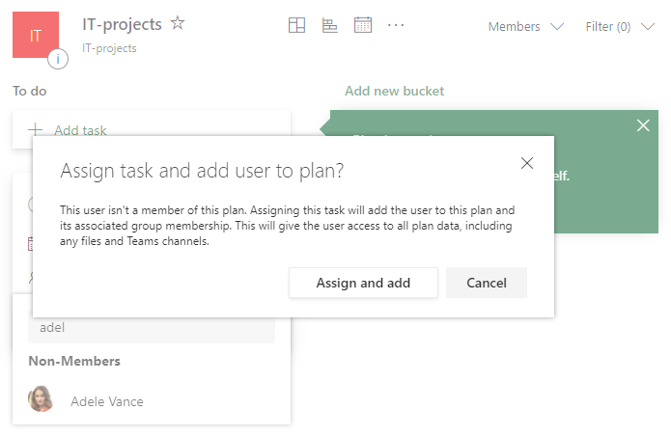Dismiss the green callout with X
671x437 pixels.
[x=644, y=124]
